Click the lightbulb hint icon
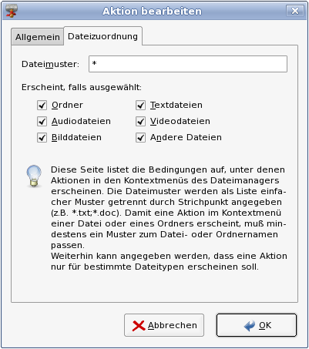Image resolution: width=309 pixels, height=349 pixels. tap(34, 176)
